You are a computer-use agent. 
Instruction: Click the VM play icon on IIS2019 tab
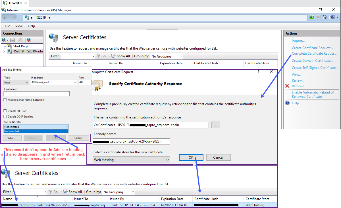5,3
